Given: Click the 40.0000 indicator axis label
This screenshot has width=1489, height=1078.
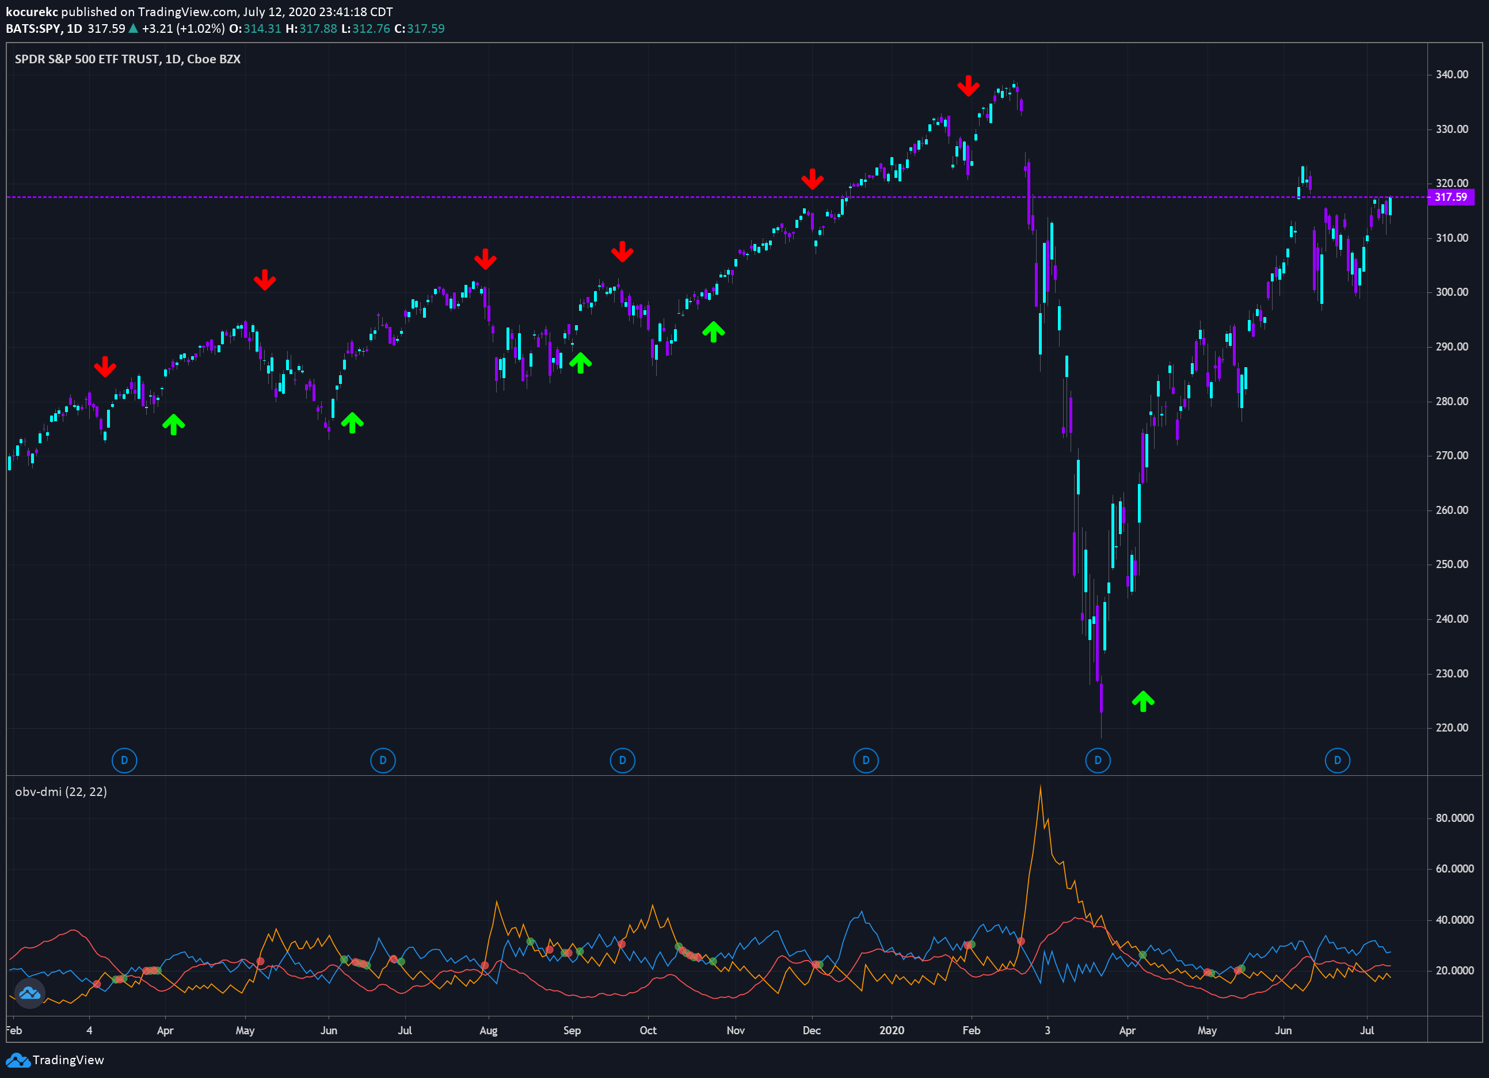Looking at the screenshot, I should click(x=1454, y=920).
